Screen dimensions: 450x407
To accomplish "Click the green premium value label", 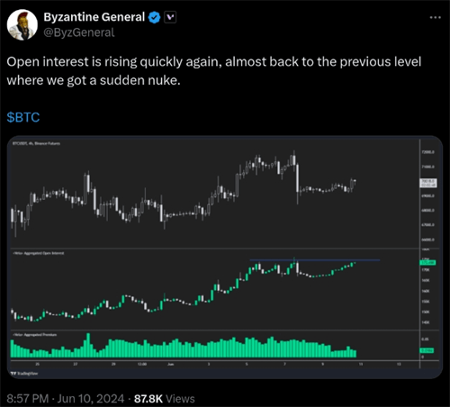I will [x=427, y=350].
